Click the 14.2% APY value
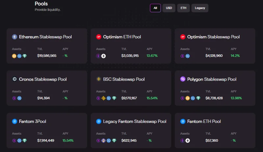Viewport: 263px width, 152px height. [x=235, y=56]
